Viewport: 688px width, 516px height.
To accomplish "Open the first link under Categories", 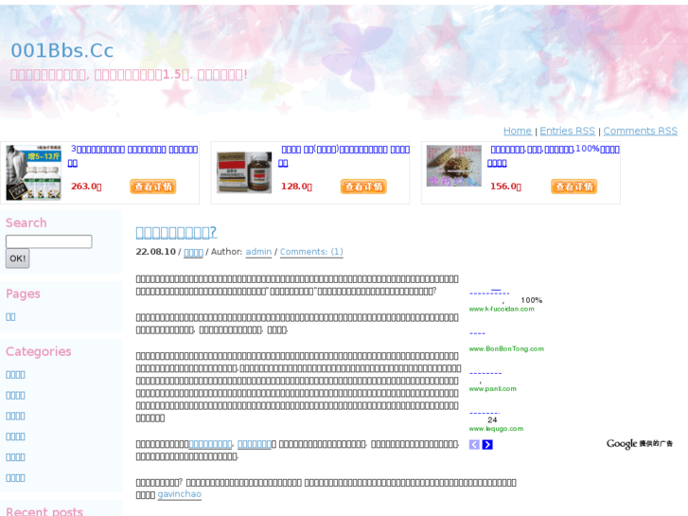I will tap(15, 375).
